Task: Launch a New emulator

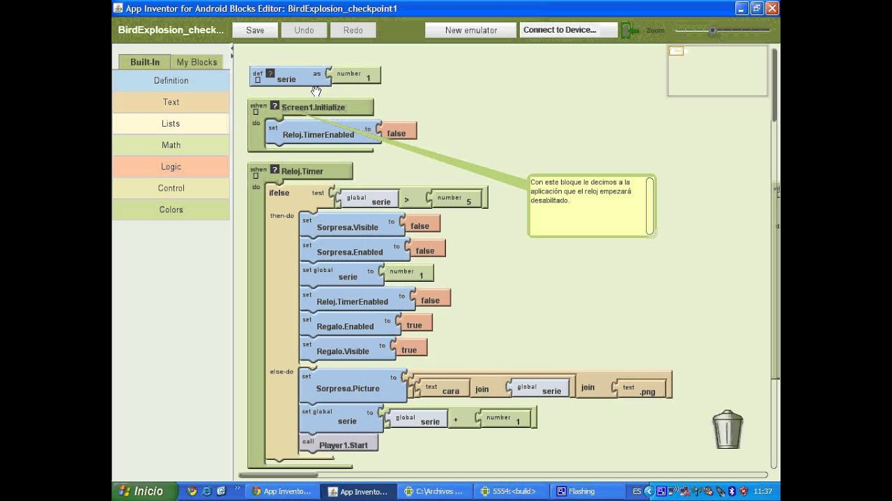Action: pyautogui.click(x=471, y=30)
